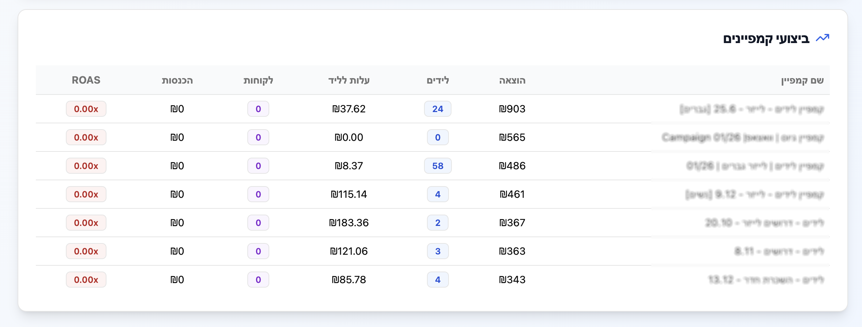The image size is (862, 327).
Task: Click the blue 24 leads badge
Action: point(438,109)
